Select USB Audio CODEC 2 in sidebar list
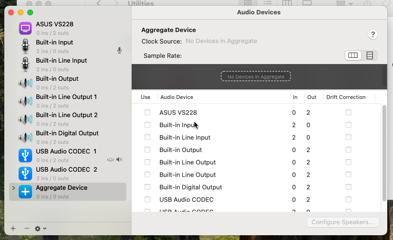Viewport: 393px width, 240px height. point(67,174)
